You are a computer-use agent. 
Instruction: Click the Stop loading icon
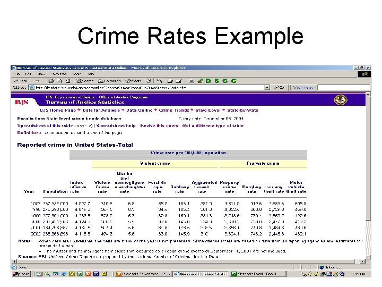click(x=51, y=81)
